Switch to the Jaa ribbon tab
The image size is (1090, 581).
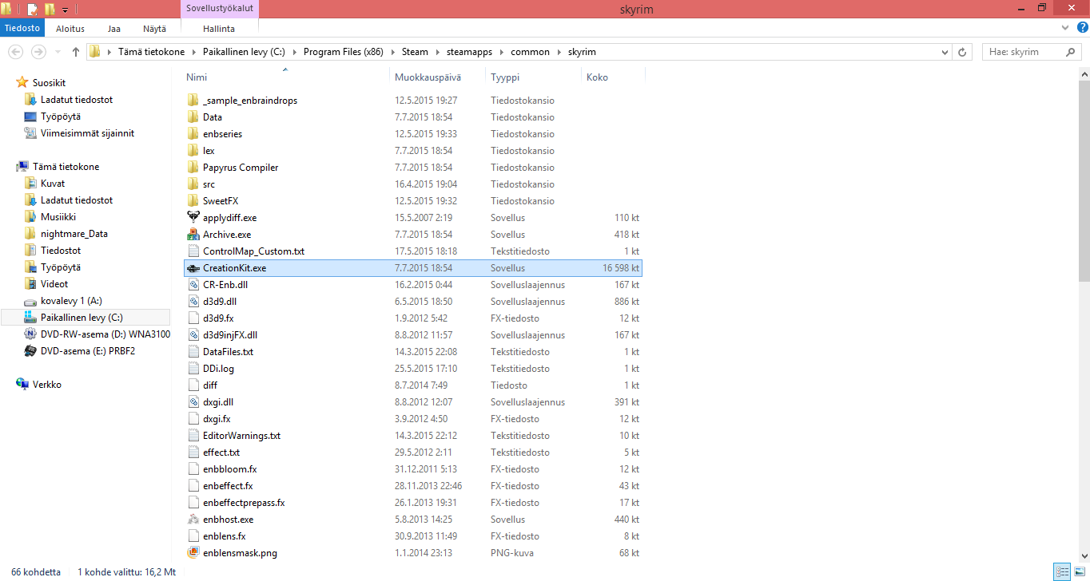(x=114, y=29)
